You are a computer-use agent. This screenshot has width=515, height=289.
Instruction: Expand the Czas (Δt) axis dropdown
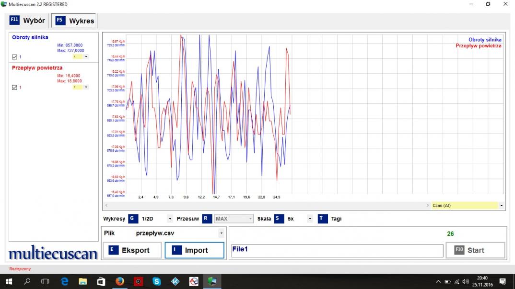[502, 206]
